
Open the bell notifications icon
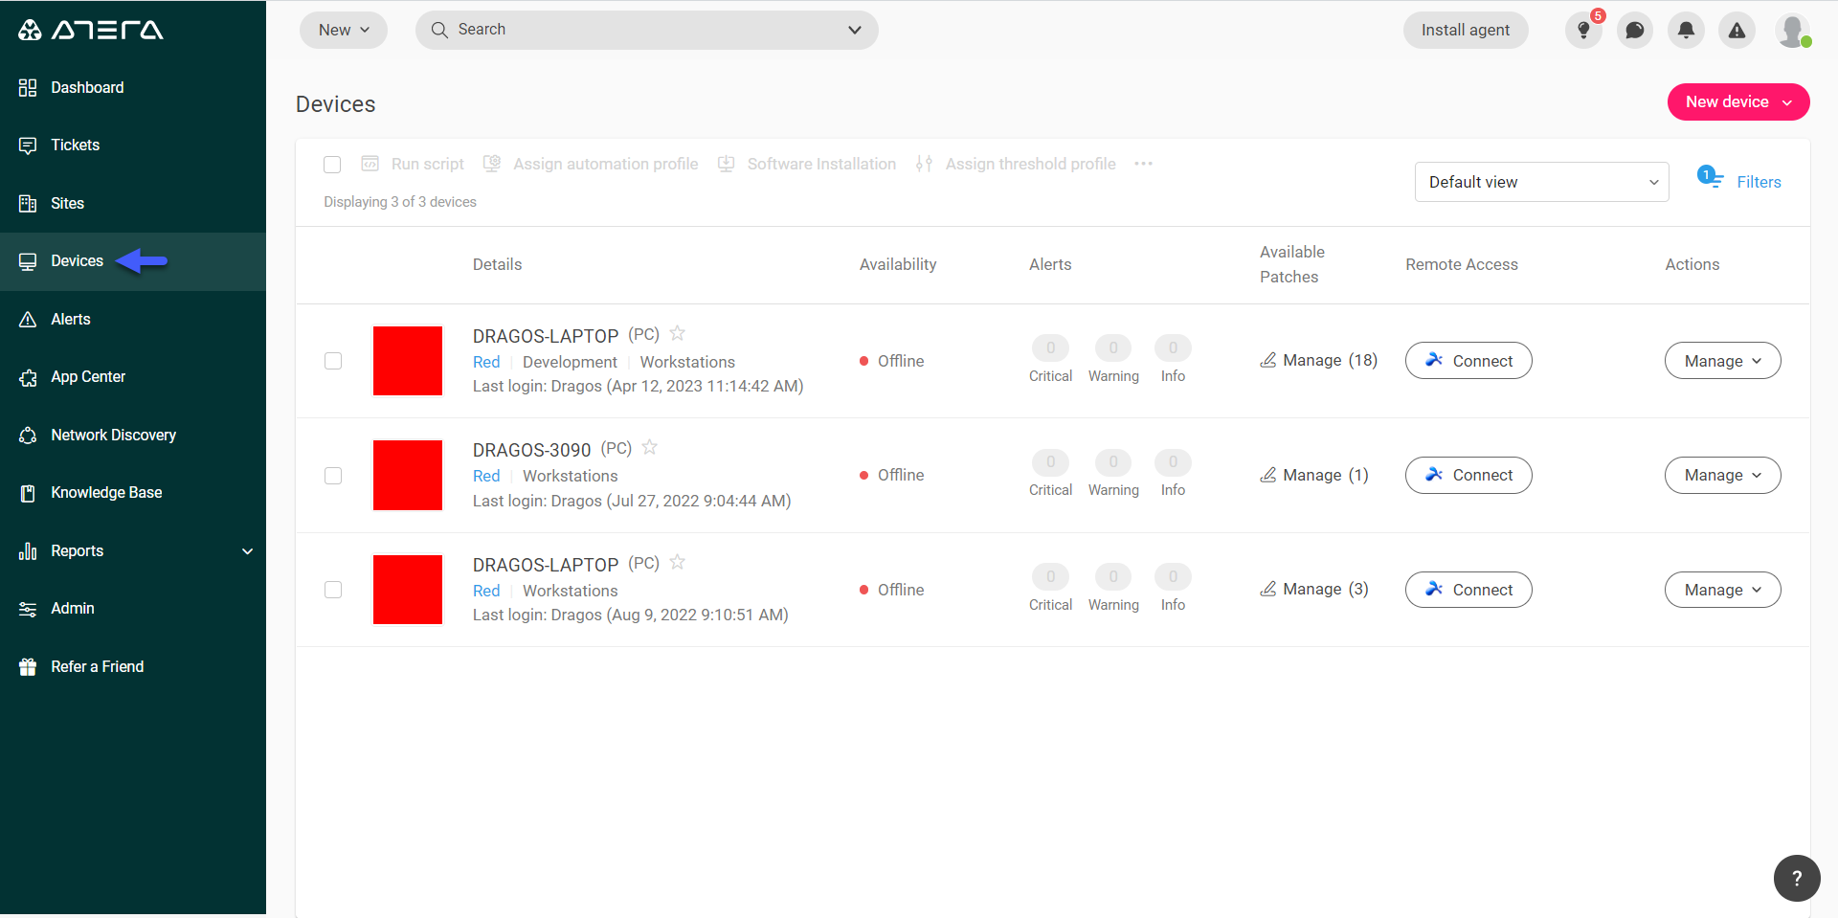pyautogui.click(x=1686, y=30)
